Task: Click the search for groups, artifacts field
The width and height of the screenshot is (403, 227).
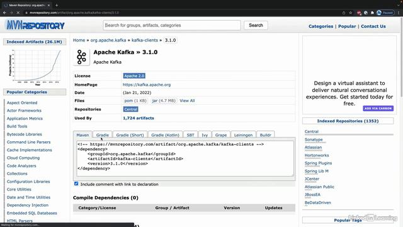Action: 172,25
